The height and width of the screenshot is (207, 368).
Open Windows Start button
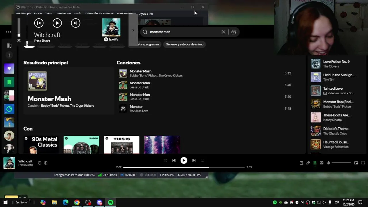5,202
